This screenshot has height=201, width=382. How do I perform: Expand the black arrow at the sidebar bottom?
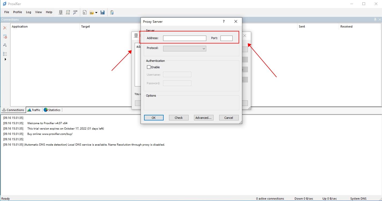point(5,59)
